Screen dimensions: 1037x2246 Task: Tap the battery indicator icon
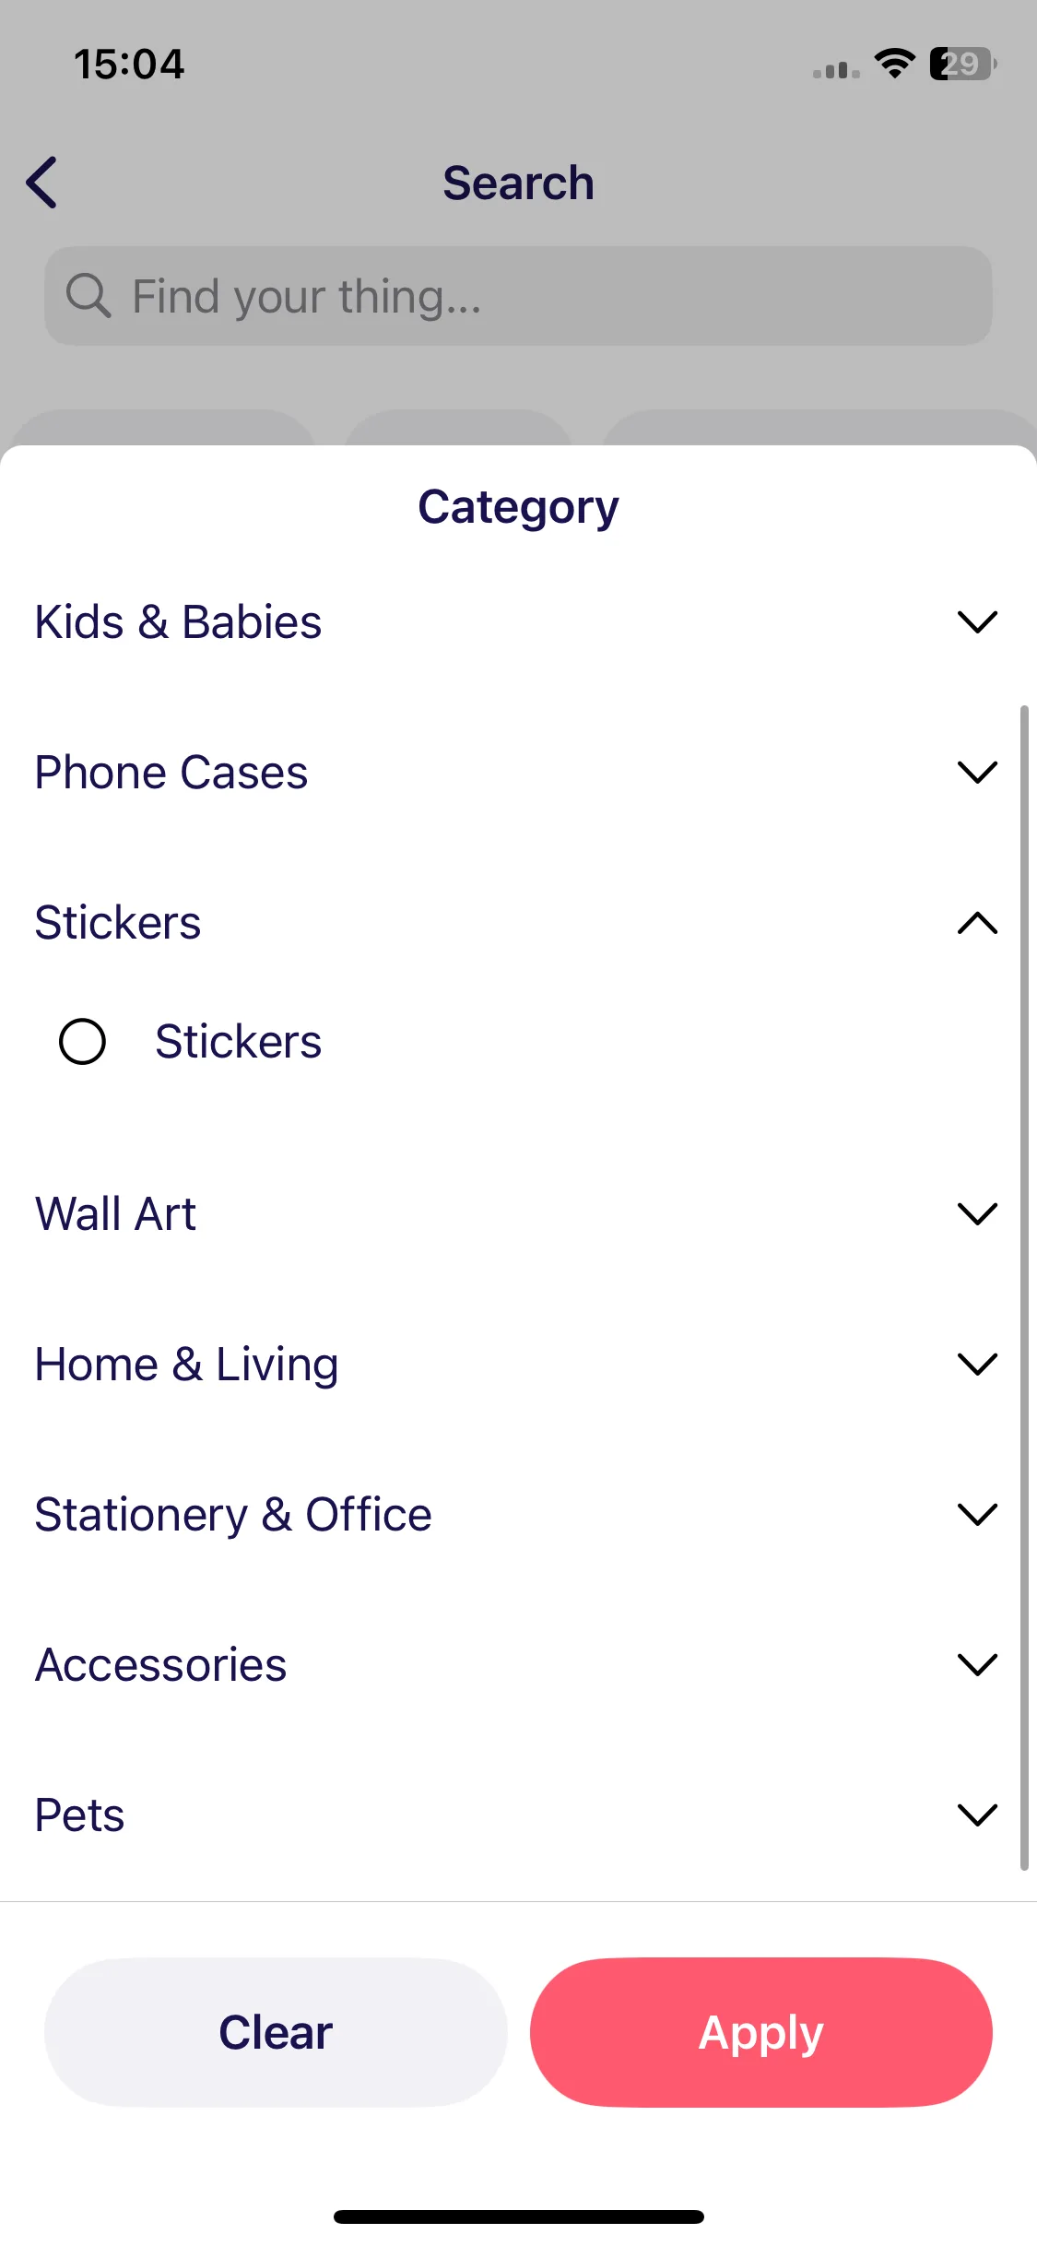point(962,64)
